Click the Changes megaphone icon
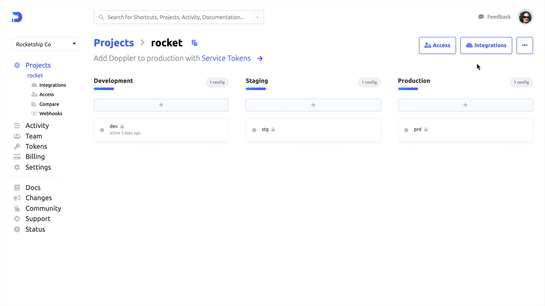This screenshot has height=306, width=545. pyautogui.click(x=17, y=198)
